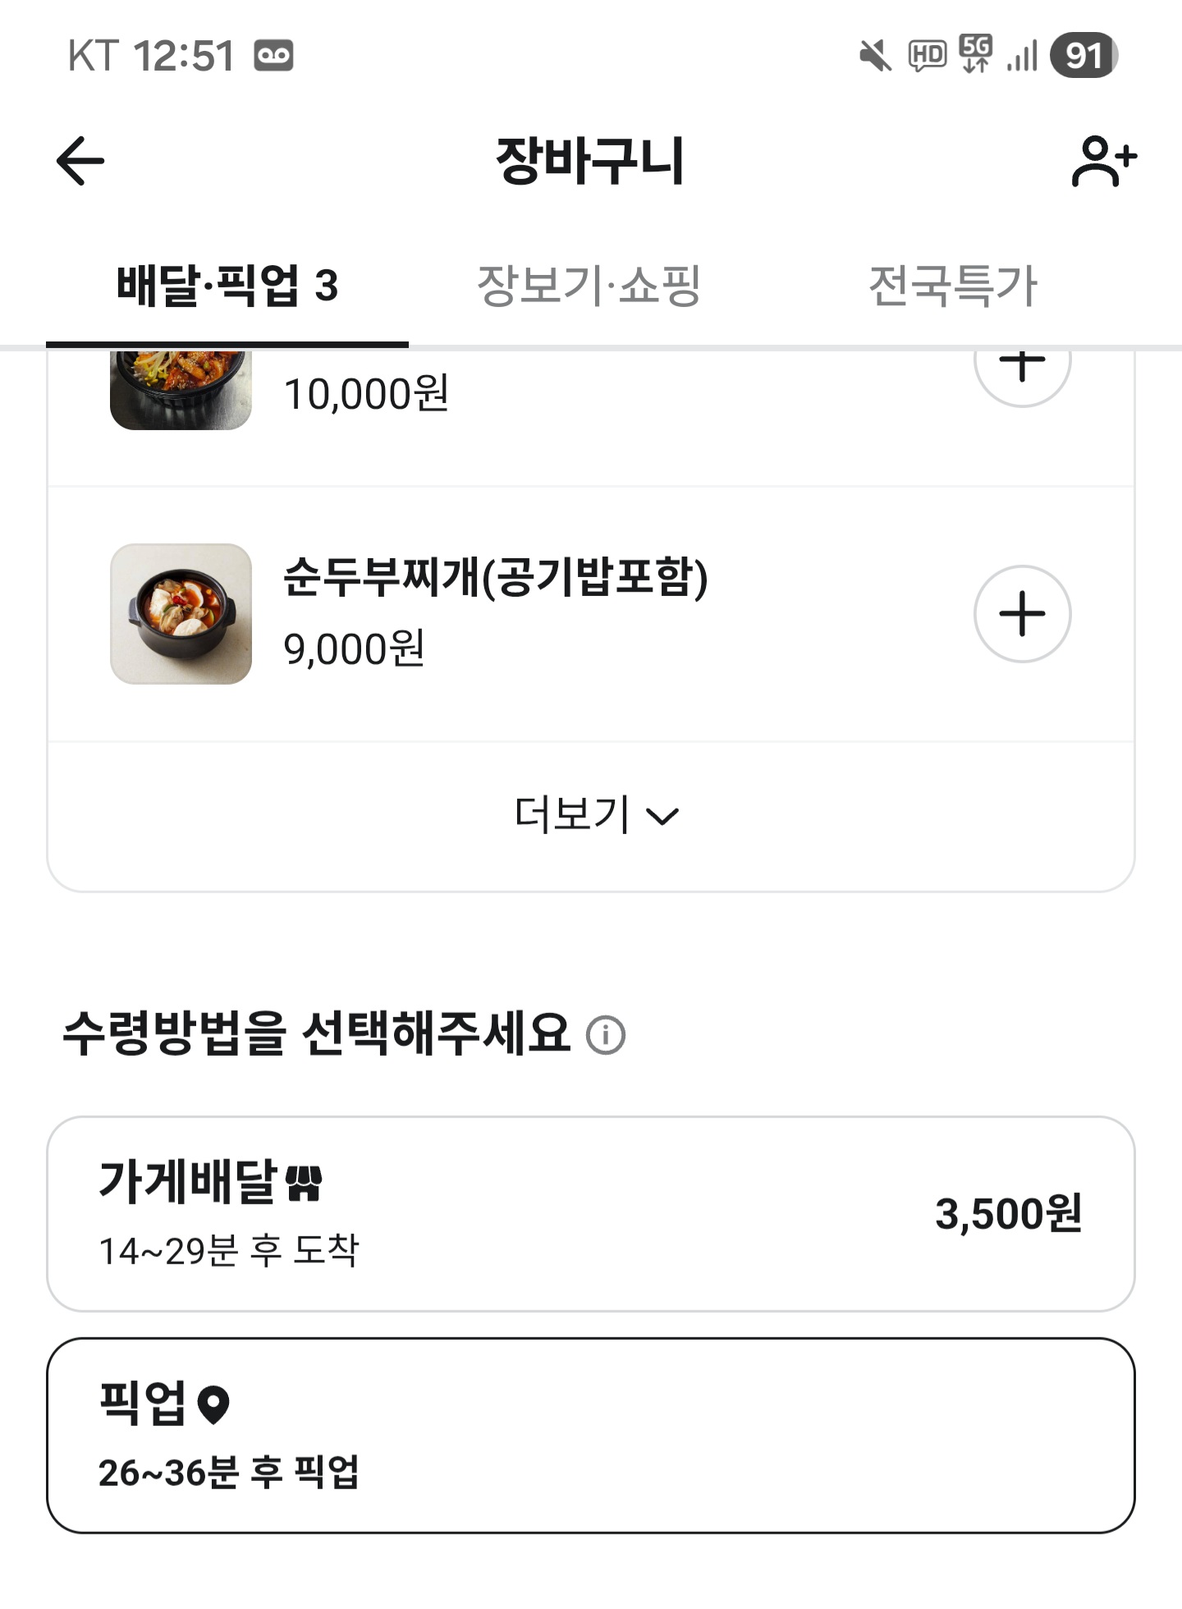Switch to the 장보기·쇼핑 tab

coord(589,286)
